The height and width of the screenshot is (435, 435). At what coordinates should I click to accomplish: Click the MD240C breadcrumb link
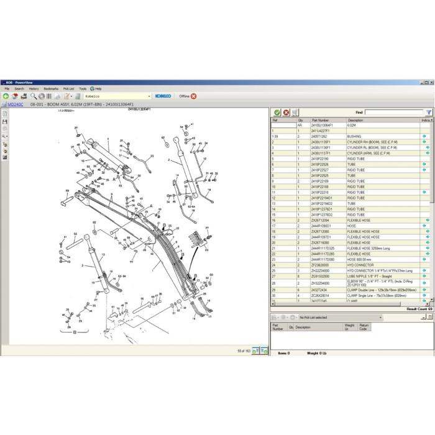tap(16, 104)
